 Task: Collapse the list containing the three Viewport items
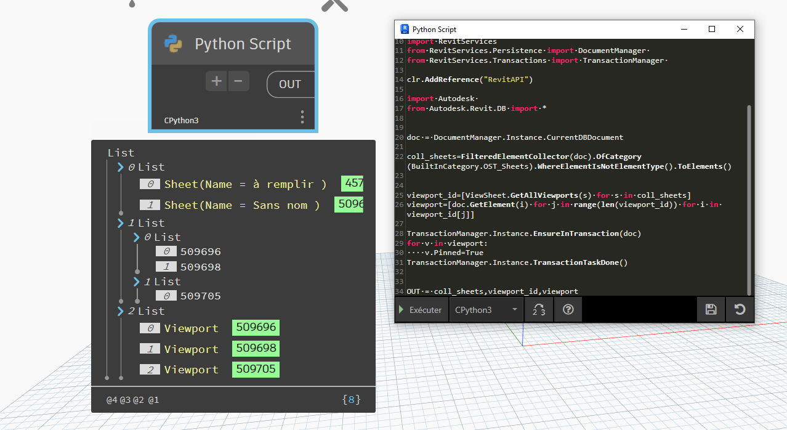(121, 311)
